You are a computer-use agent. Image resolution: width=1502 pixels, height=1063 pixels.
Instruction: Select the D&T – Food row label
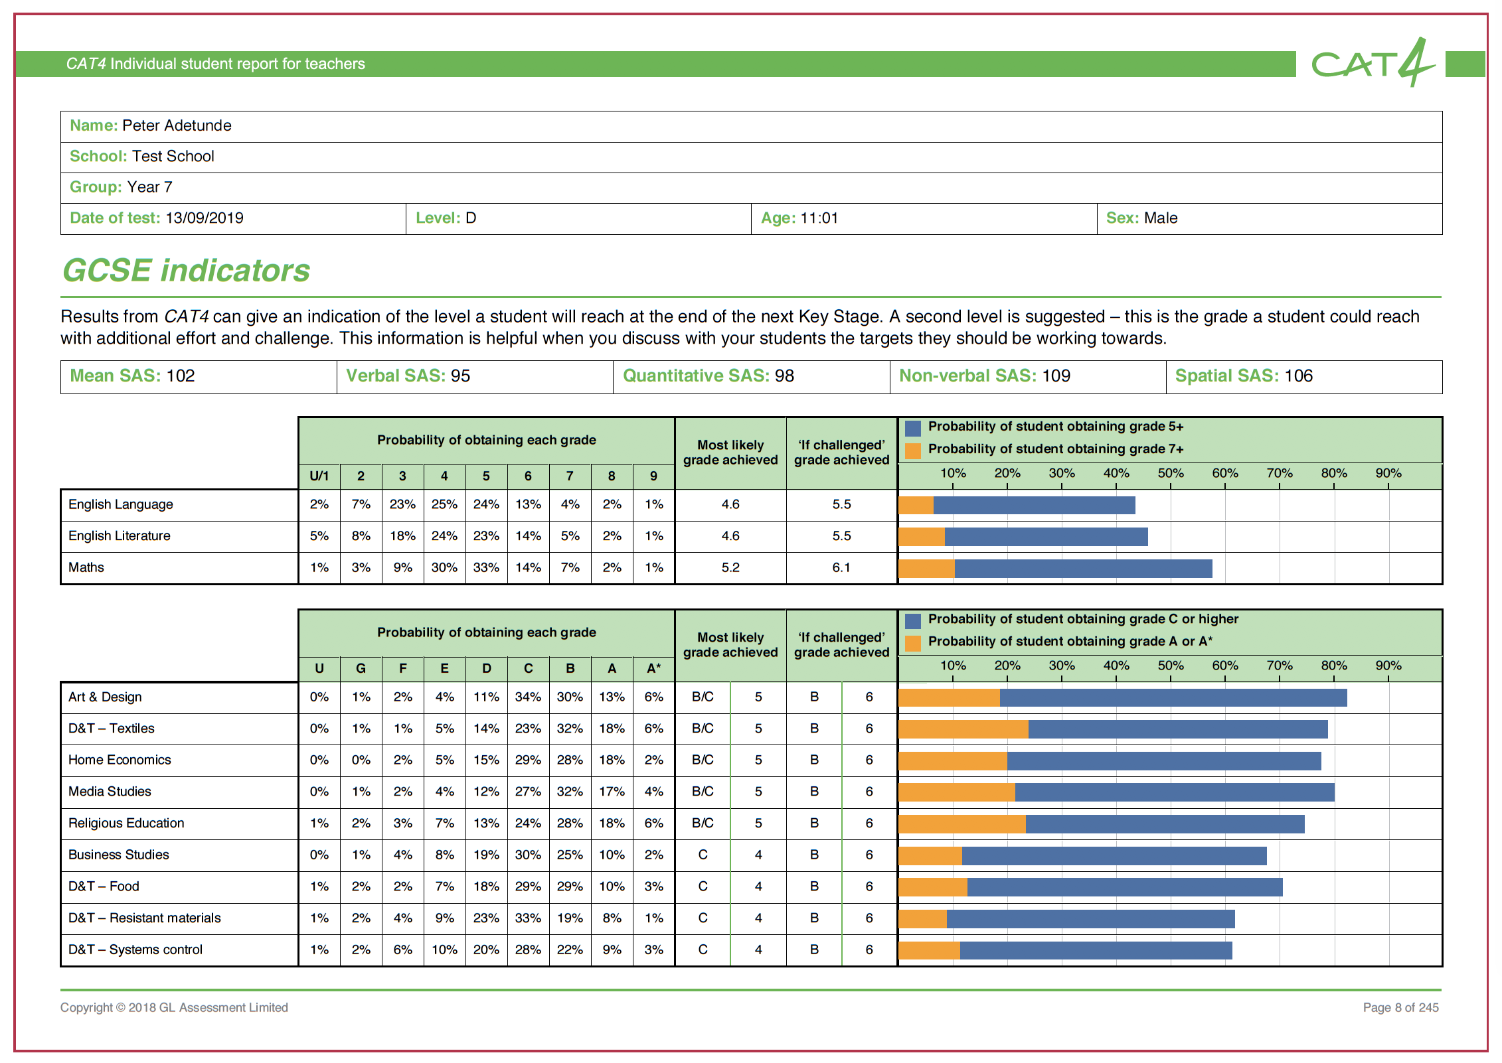tap(104, 886)
